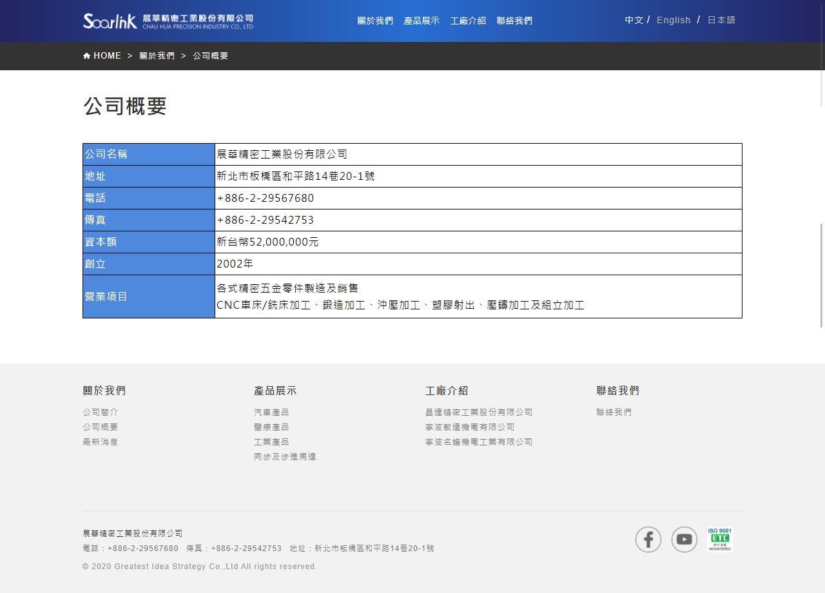Open the footer link 工業產品

pyautogui.click(x=271, y=442)
